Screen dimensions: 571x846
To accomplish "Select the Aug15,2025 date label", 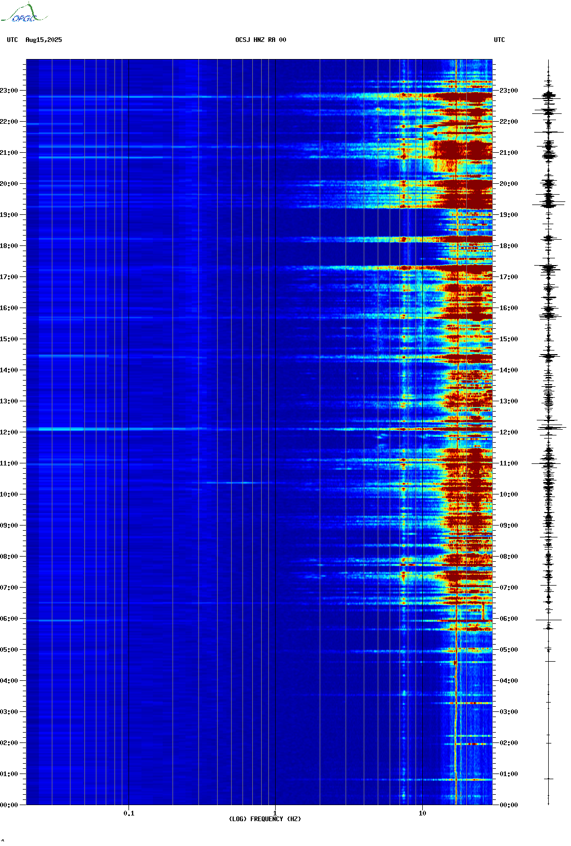I will 44,40.
